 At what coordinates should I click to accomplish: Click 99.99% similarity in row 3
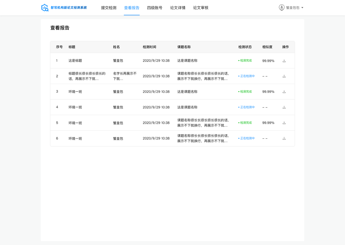[x=268, y=92]
